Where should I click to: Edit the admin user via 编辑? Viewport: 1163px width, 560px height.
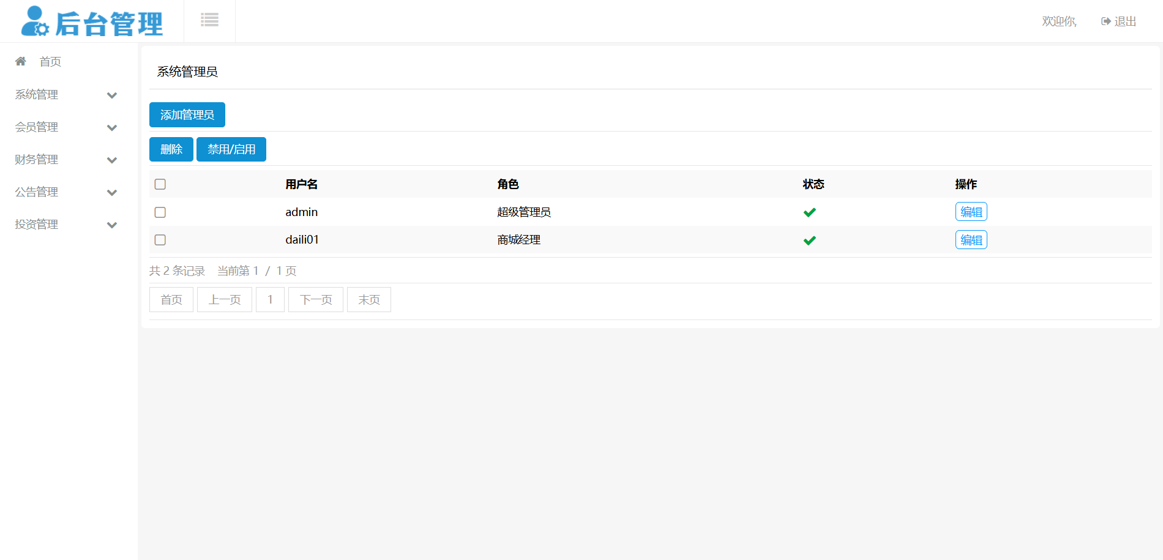tap(971, 212)
